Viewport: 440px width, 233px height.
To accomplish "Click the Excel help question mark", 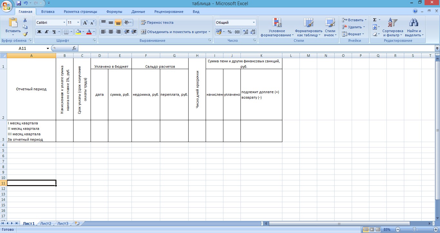I will point(415,11).
